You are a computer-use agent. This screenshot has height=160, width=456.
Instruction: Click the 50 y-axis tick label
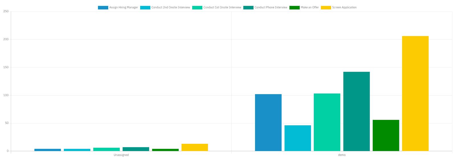click(7, 123)
